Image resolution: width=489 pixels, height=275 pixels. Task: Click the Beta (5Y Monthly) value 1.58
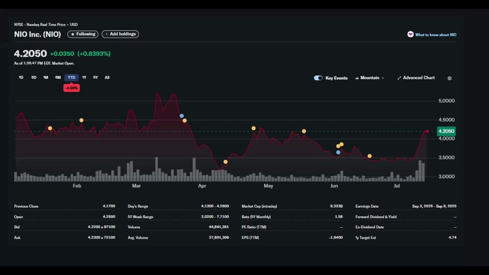tap(339, 217)
